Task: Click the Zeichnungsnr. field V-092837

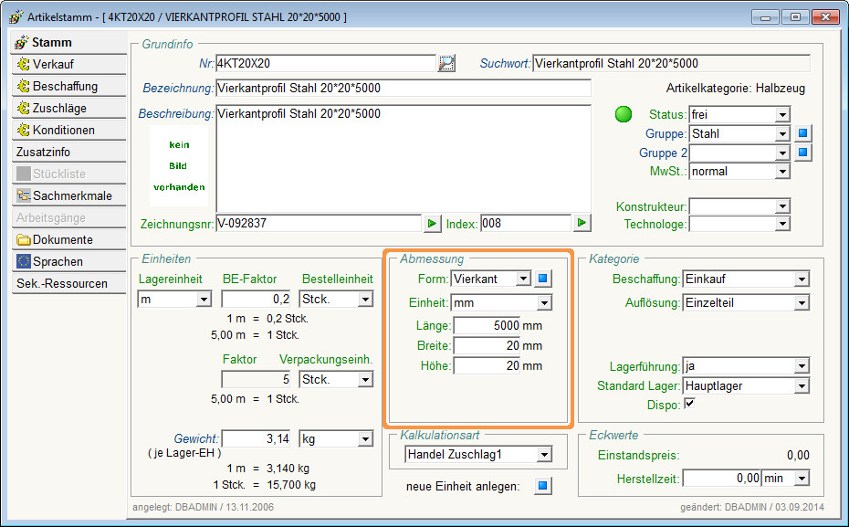Action: click(319, 223)
